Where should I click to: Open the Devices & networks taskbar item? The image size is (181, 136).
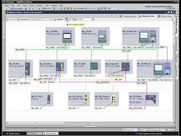(x=51, y=133)
